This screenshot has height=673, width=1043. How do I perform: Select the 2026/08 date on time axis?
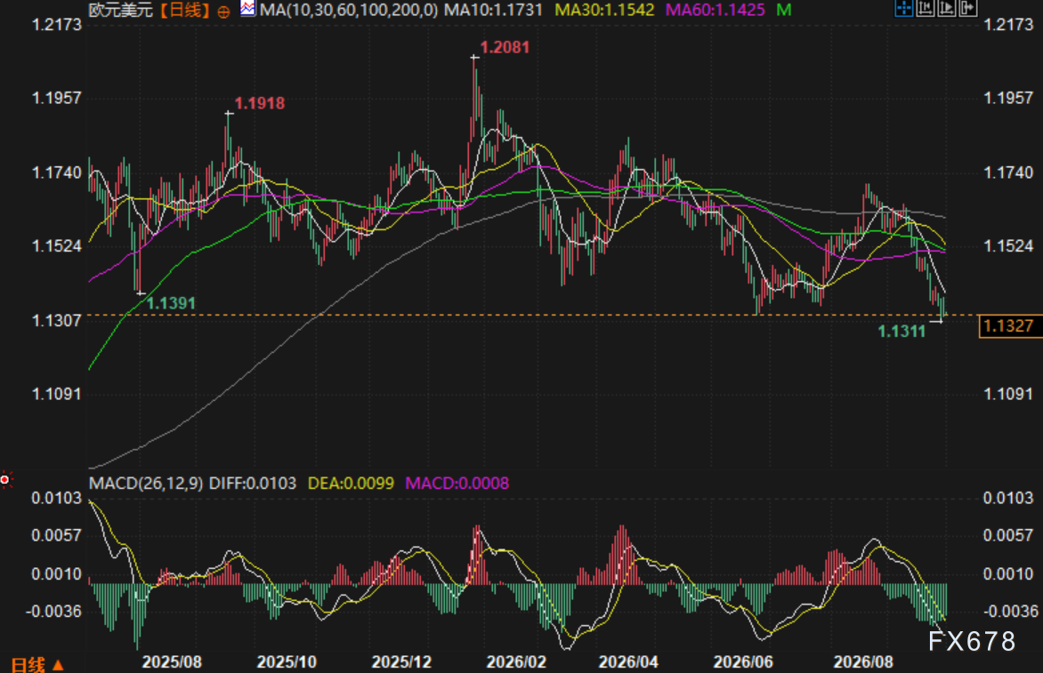863,662
